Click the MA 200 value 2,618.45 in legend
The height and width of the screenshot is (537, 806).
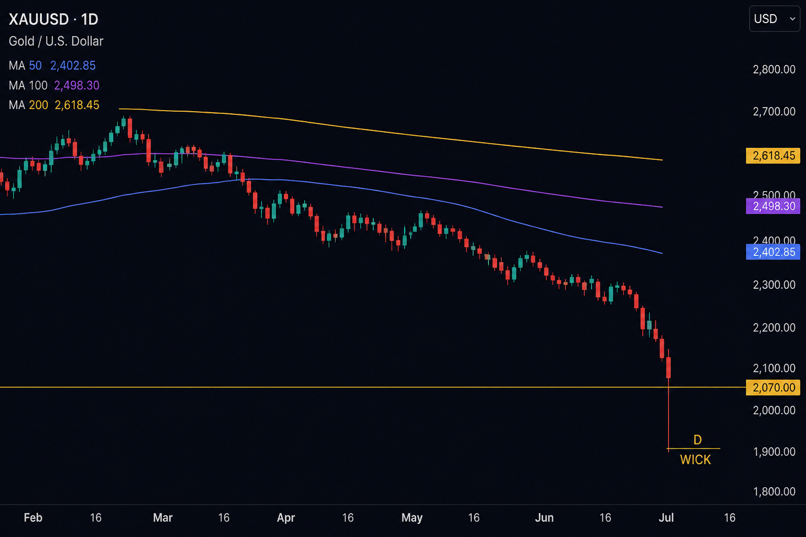click(77, 105)
